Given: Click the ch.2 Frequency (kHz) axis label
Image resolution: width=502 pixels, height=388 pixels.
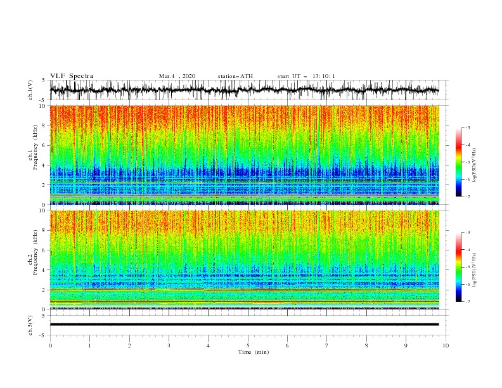Looking at the screenshot, I should [x=33, y=252].
